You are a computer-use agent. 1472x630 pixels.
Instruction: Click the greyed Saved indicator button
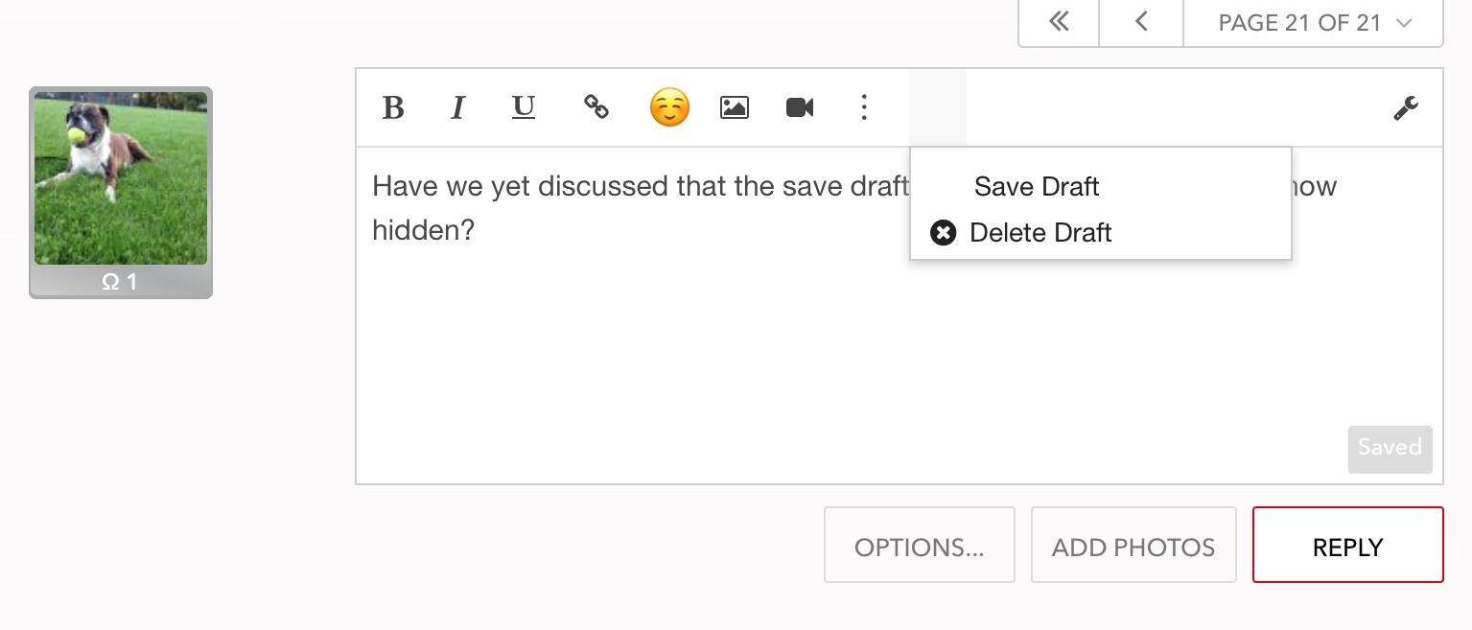[1390, 449]
